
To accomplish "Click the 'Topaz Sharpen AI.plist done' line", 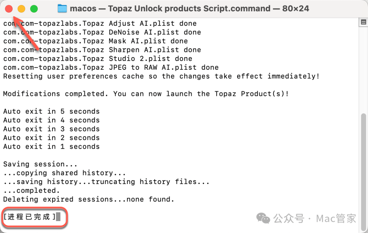I will (102, 50).
